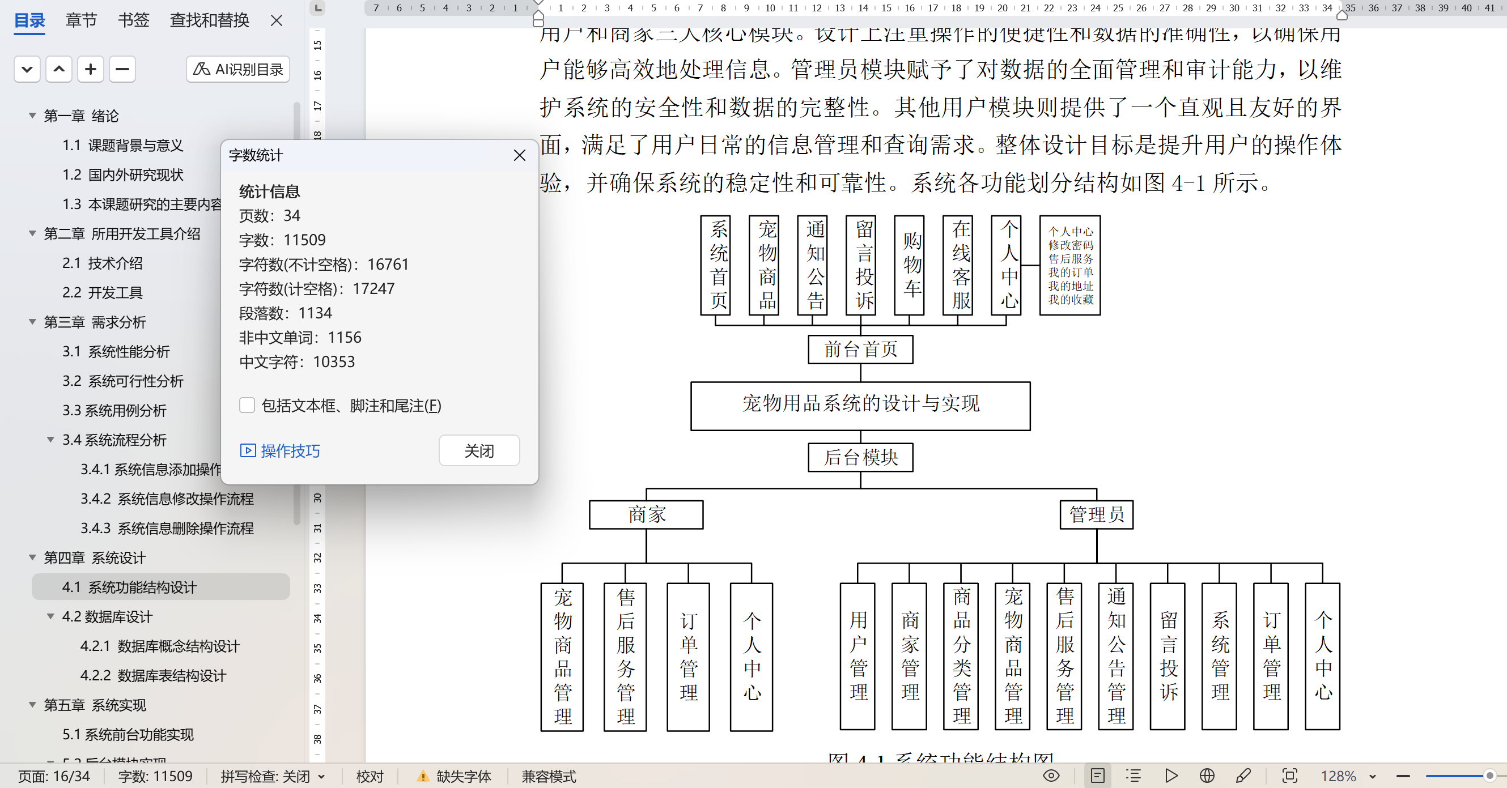The image size is (1507, 788).
Task: Switch to outline view icon
Action: [x=1133, y=776]
